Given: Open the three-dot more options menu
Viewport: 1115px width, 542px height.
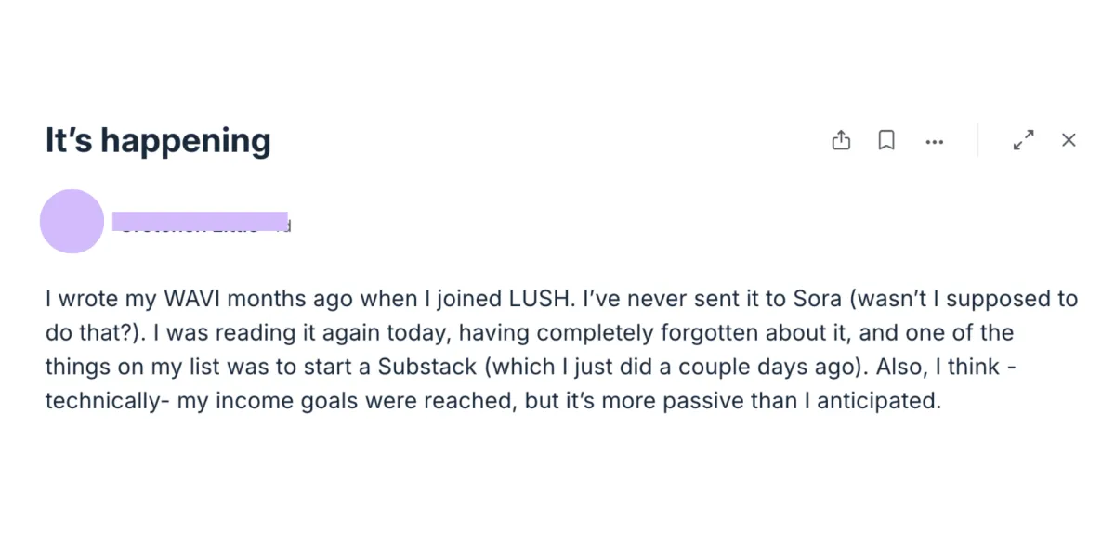Looking at the screenshot, I should coord(935,142).
